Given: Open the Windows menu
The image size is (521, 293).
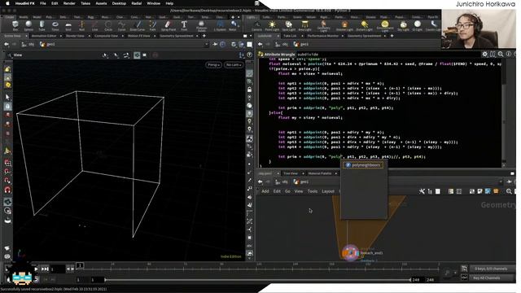Looking at the screenshot, I should [154, 3].
